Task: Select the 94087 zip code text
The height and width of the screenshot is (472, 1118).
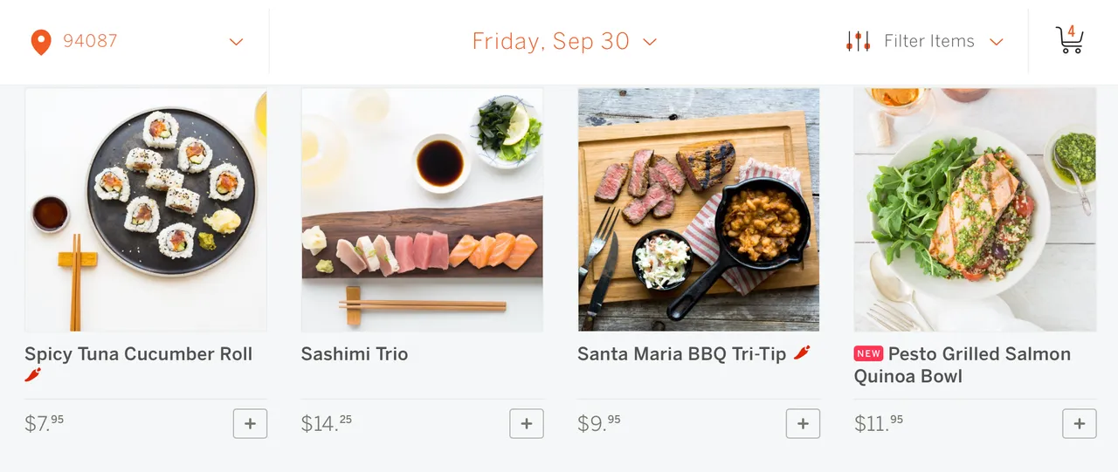Action: point(90,41)
